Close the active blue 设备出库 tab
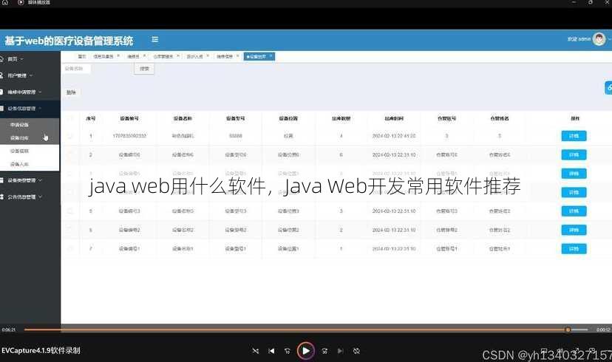The height and width of the screenshot is (362, 612). (x=271, y=56)
